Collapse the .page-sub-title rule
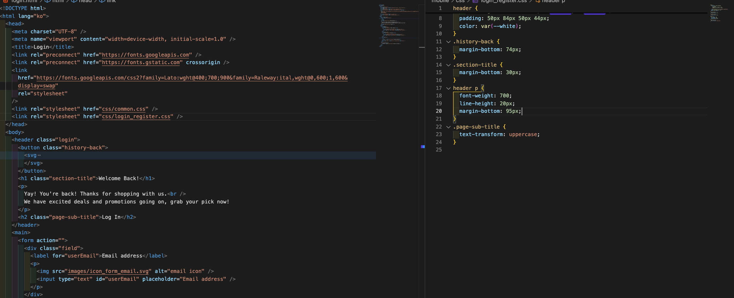This screenshot has width=734, height=298. (x=448, y=127)
